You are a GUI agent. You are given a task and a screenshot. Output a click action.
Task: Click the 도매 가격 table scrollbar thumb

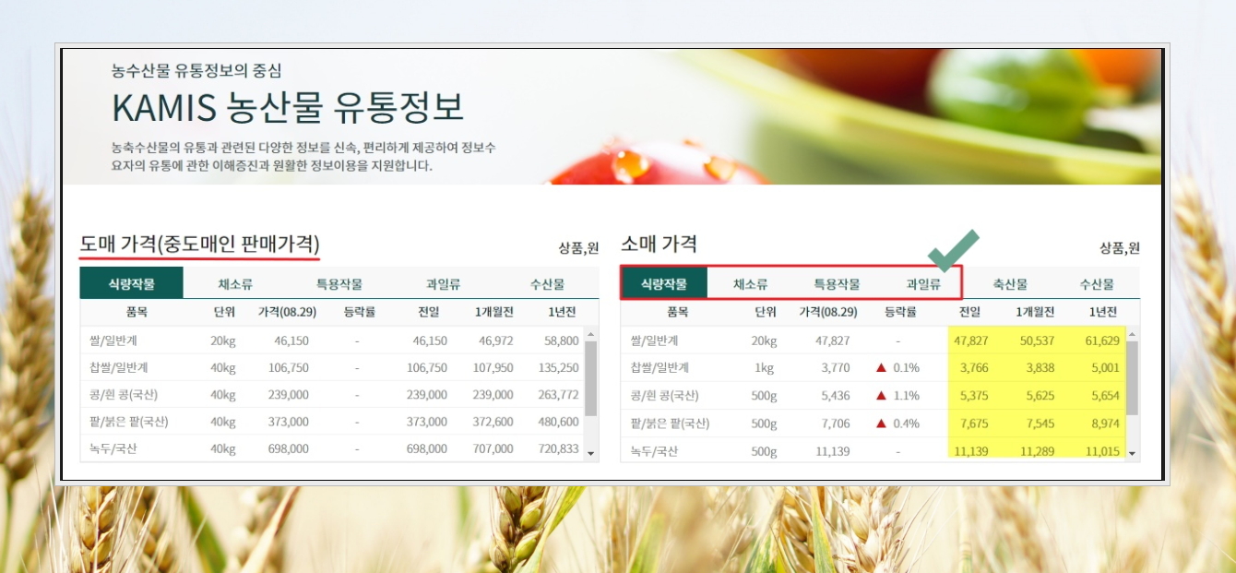coord(591,376)
